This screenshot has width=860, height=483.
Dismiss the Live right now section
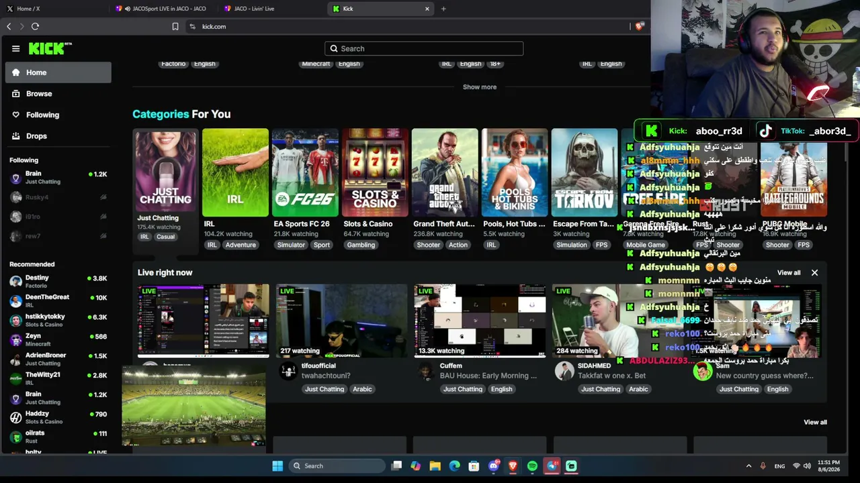click(x=814, y=272)
